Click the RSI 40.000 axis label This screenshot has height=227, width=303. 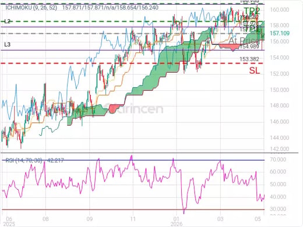[x=278, y=197]
